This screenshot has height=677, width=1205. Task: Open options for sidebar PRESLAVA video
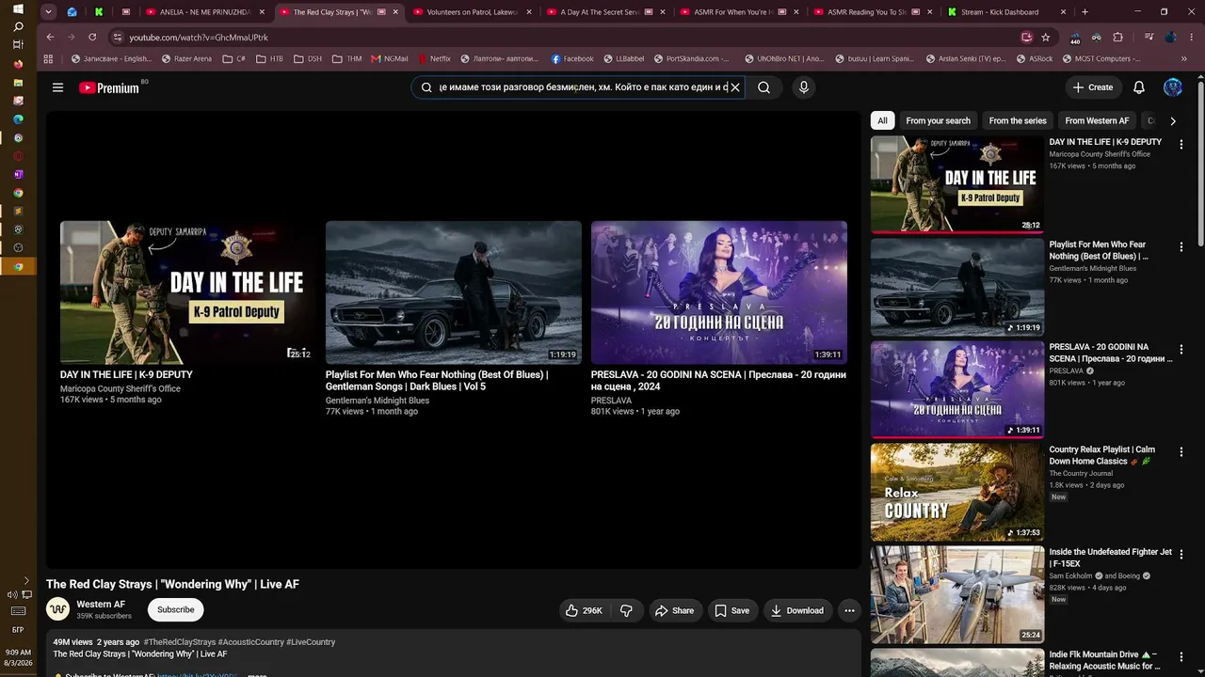(1181, 350)
